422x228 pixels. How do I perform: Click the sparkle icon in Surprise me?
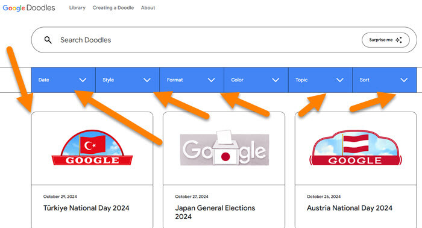(399, 40)
